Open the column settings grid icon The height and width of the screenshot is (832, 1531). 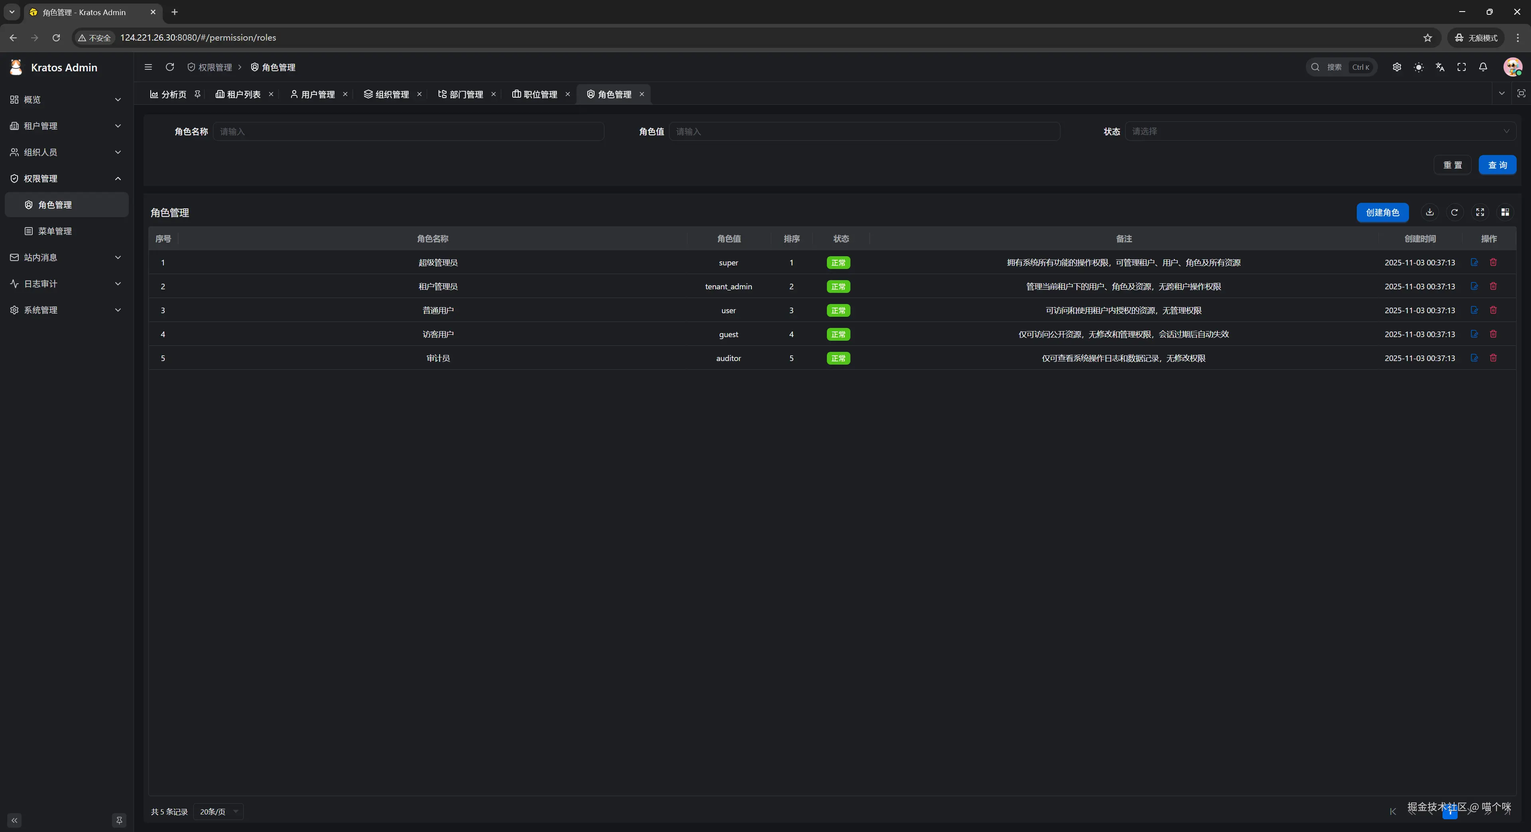point(1505,212)
